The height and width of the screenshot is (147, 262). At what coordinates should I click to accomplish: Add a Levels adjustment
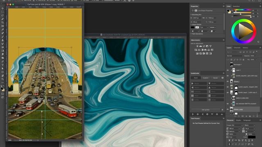201,46
